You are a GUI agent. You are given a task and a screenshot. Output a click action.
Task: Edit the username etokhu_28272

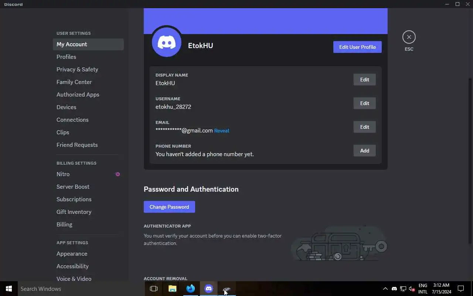point(364,103)
